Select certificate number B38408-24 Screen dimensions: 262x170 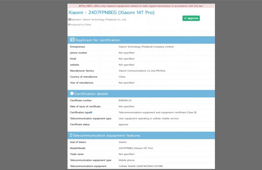tap(125, 101)
